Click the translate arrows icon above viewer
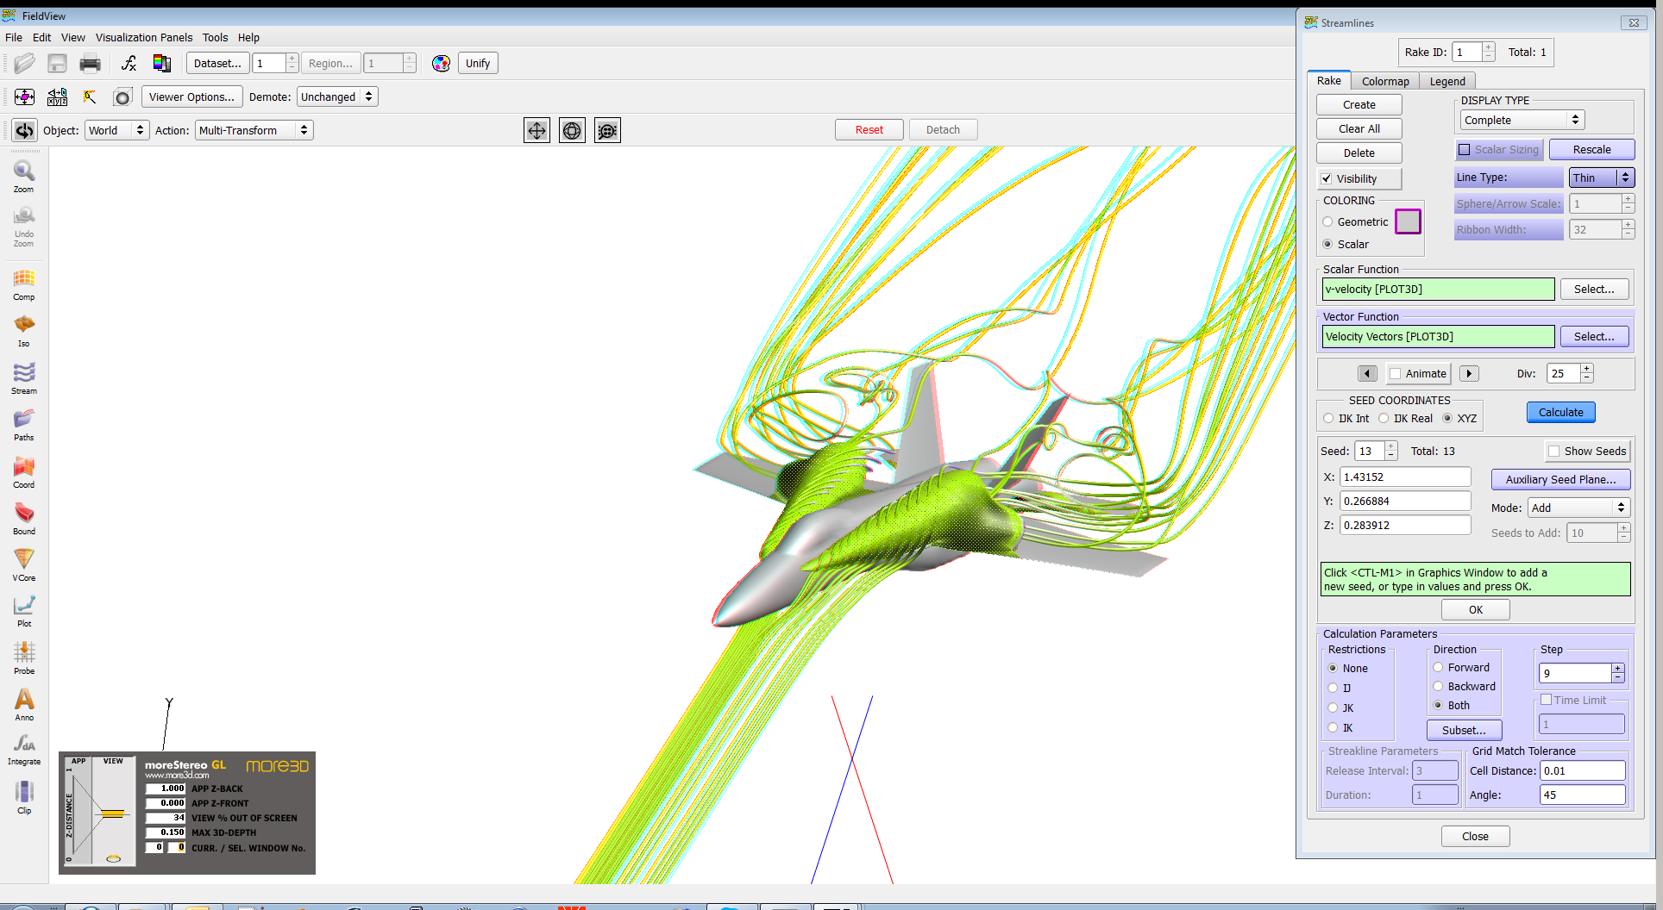Screen dimensions: 1663x910 tap(537, 130)
